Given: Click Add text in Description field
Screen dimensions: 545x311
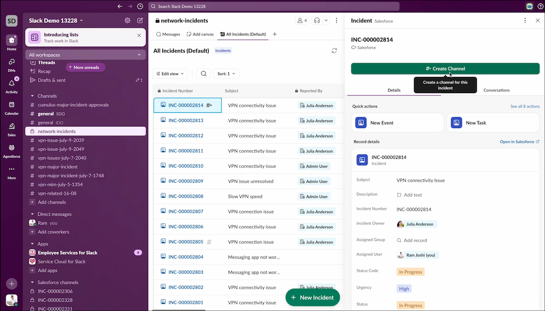Looking at the screenshot, I should (x=409, y=195).
